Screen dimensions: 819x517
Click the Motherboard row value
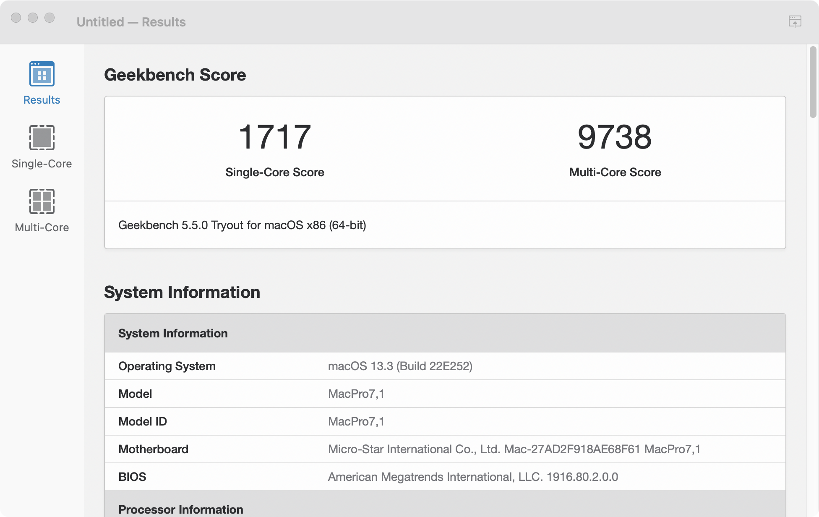tap(514, 449)
